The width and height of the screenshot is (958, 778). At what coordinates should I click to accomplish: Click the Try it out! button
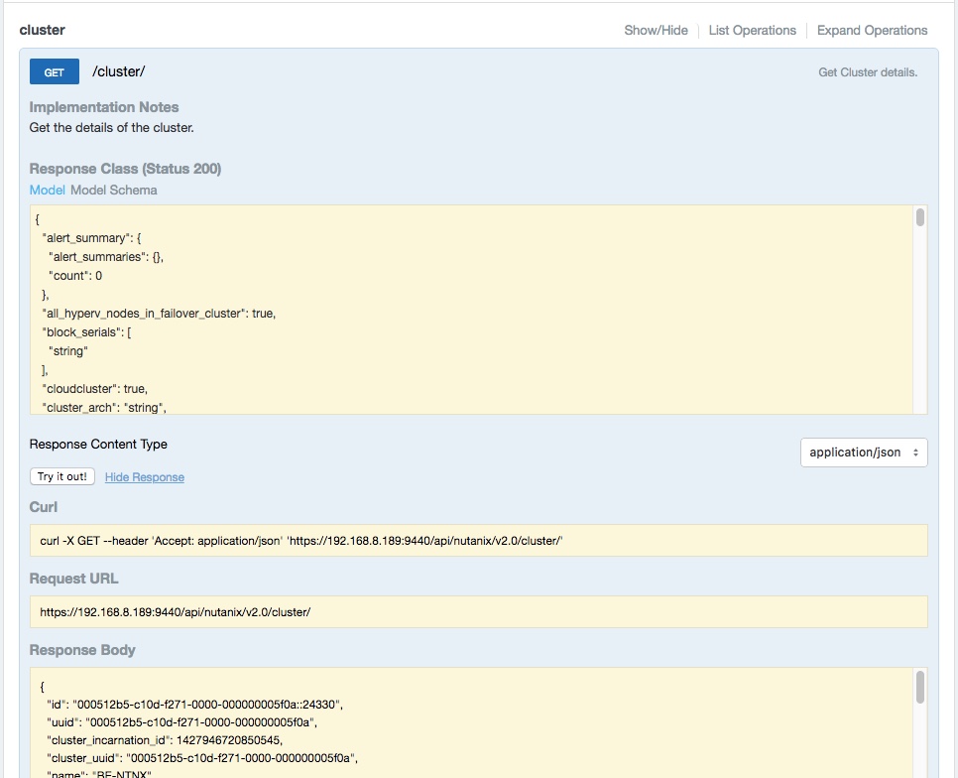pos(61,476)
